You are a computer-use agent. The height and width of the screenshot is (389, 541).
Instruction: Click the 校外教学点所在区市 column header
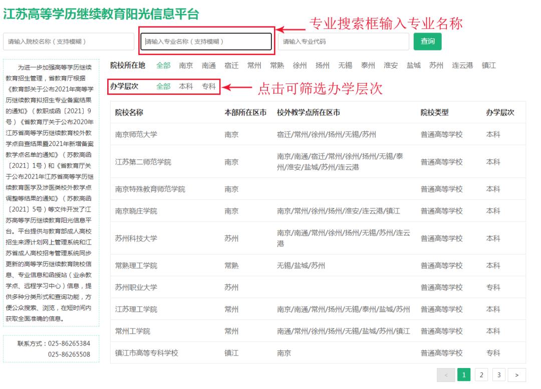[x=309, y=112]
